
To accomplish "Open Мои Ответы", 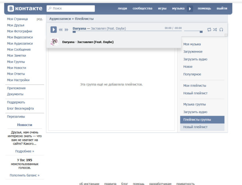I will pos(16,74).
